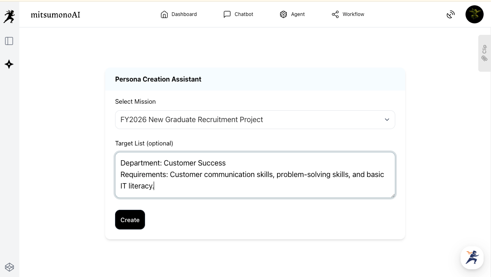
Task: Toggle the sidebar panel icon
Action: point(9,41)
